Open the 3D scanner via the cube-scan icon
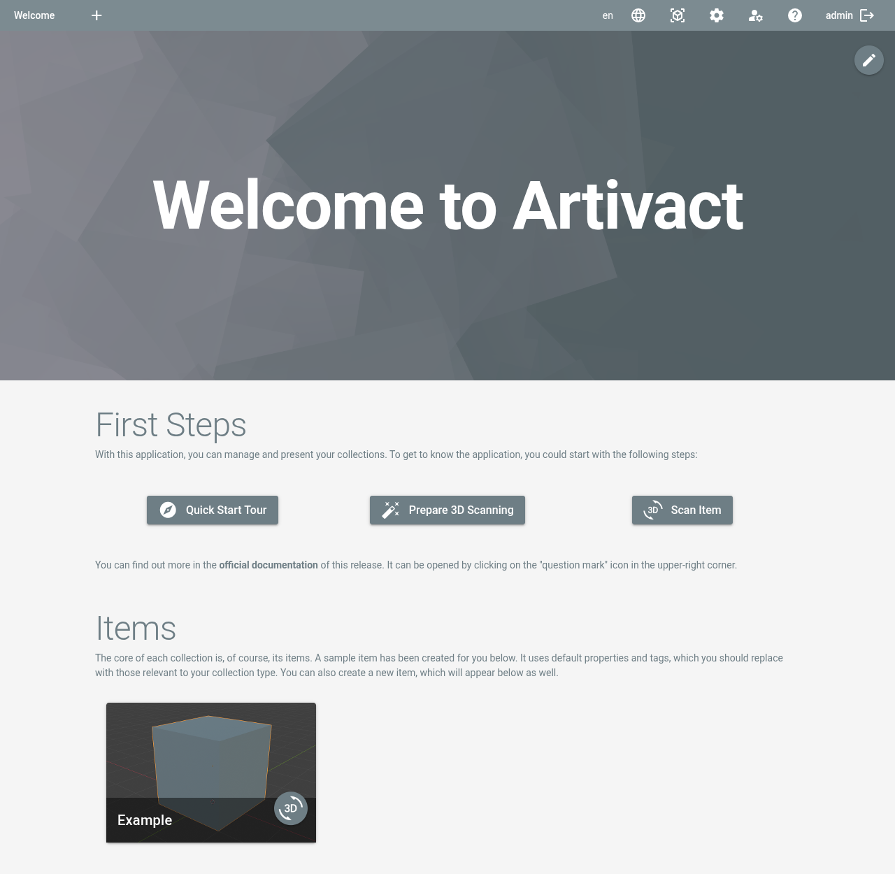 677,15
